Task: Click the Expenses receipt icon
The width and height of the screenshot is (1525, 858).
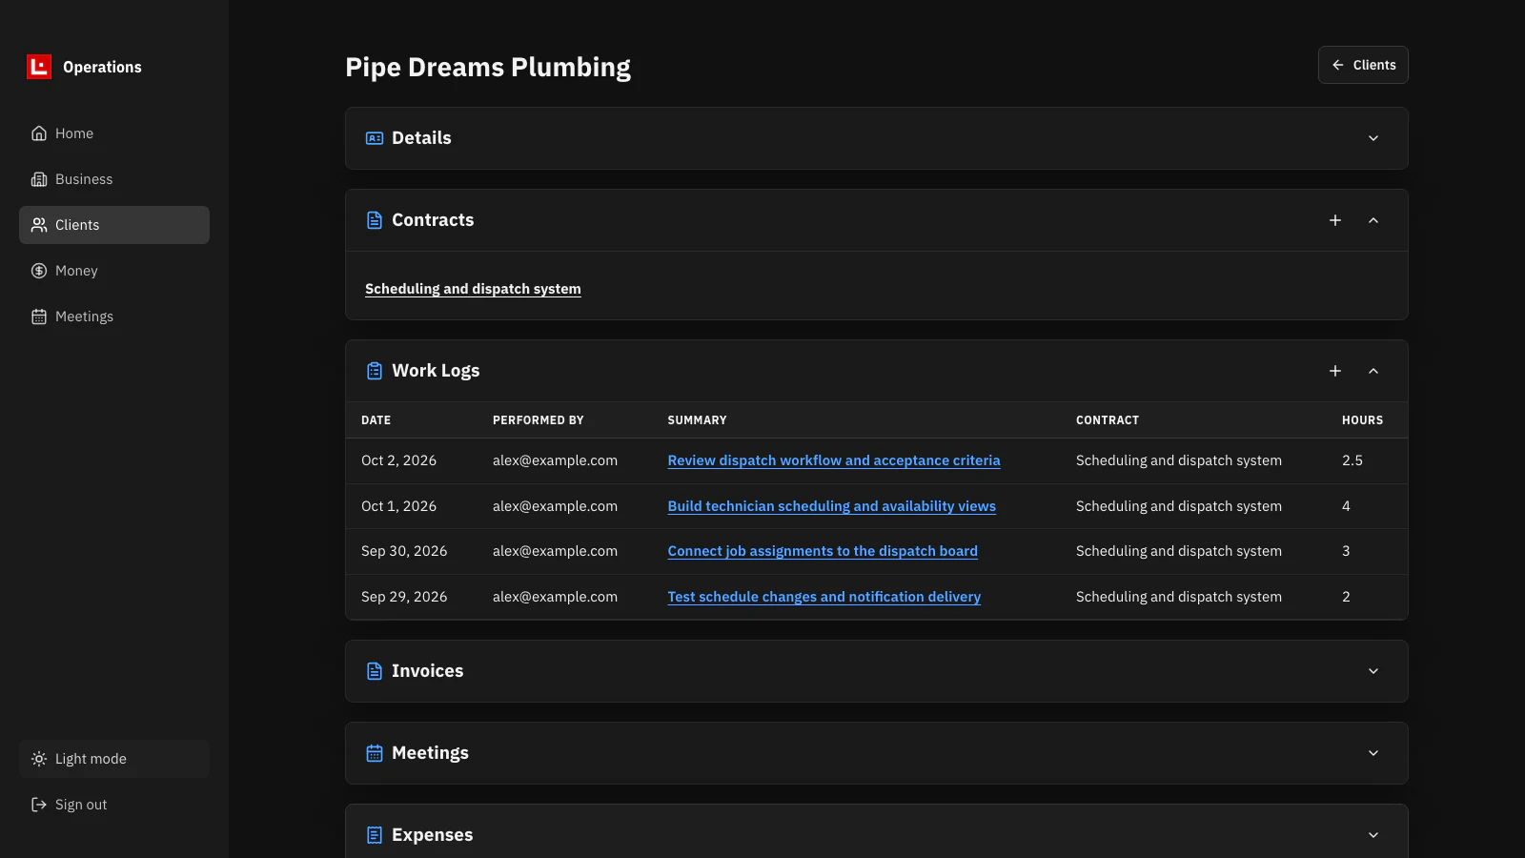Action: tap(375, 835)
